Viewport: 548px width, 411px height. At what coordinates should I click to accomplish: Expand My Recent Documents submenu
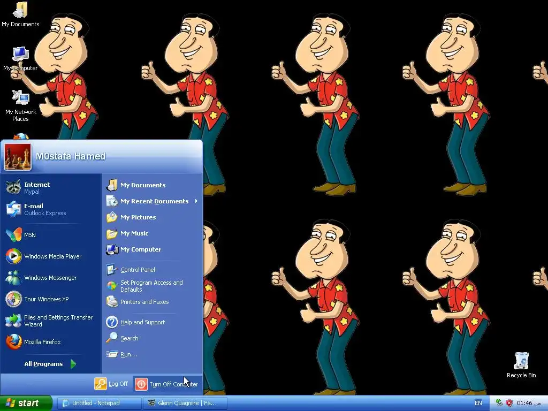(153, 201)
